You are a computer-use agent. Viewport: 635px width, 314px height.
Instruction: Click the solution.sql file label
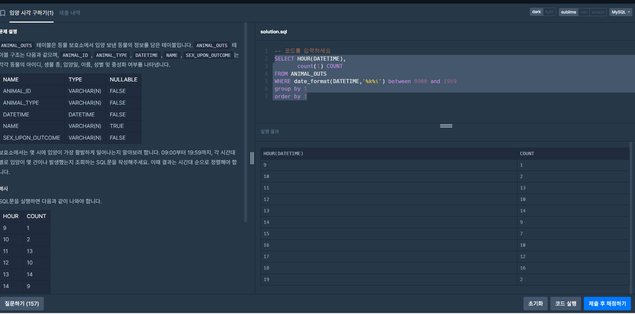pos(274,32)
